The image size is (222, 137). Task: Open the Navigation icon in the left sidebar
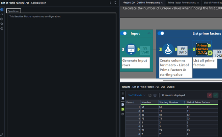pyautogui.click(x=2, y=19)
